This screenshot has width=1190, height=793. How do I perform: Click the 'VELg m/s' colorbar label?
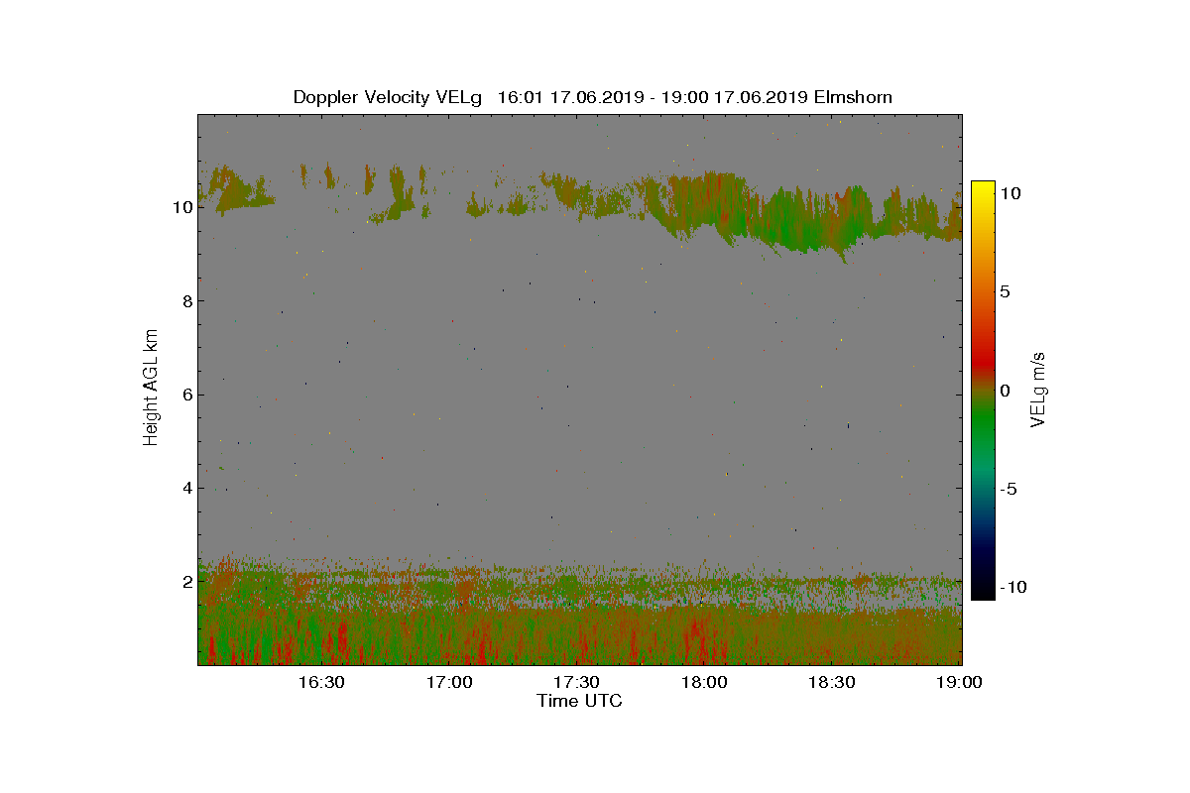coord(1038,388)
